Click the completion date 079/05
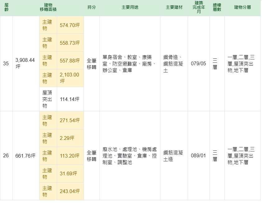Screen dimensions: 262x203 click(198, 63)
